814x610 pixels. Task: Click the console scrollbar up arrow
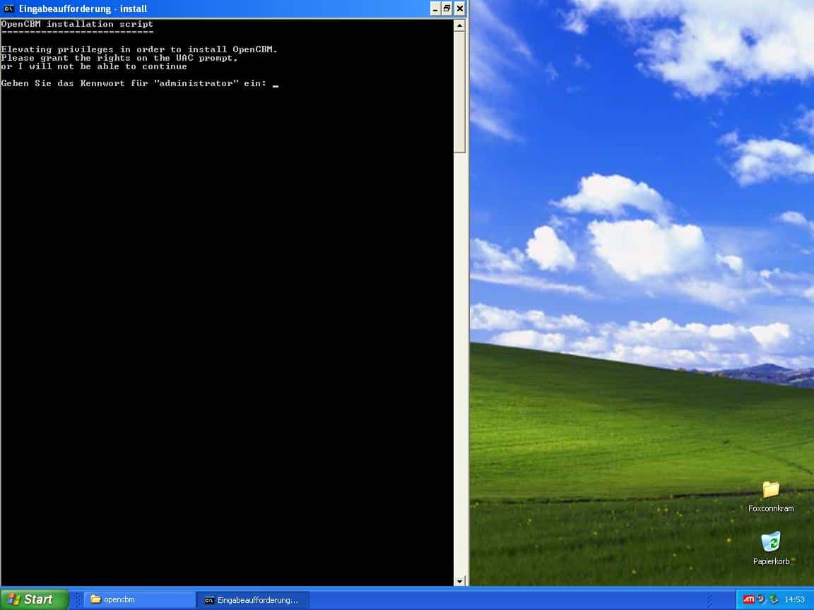point(459,25)
